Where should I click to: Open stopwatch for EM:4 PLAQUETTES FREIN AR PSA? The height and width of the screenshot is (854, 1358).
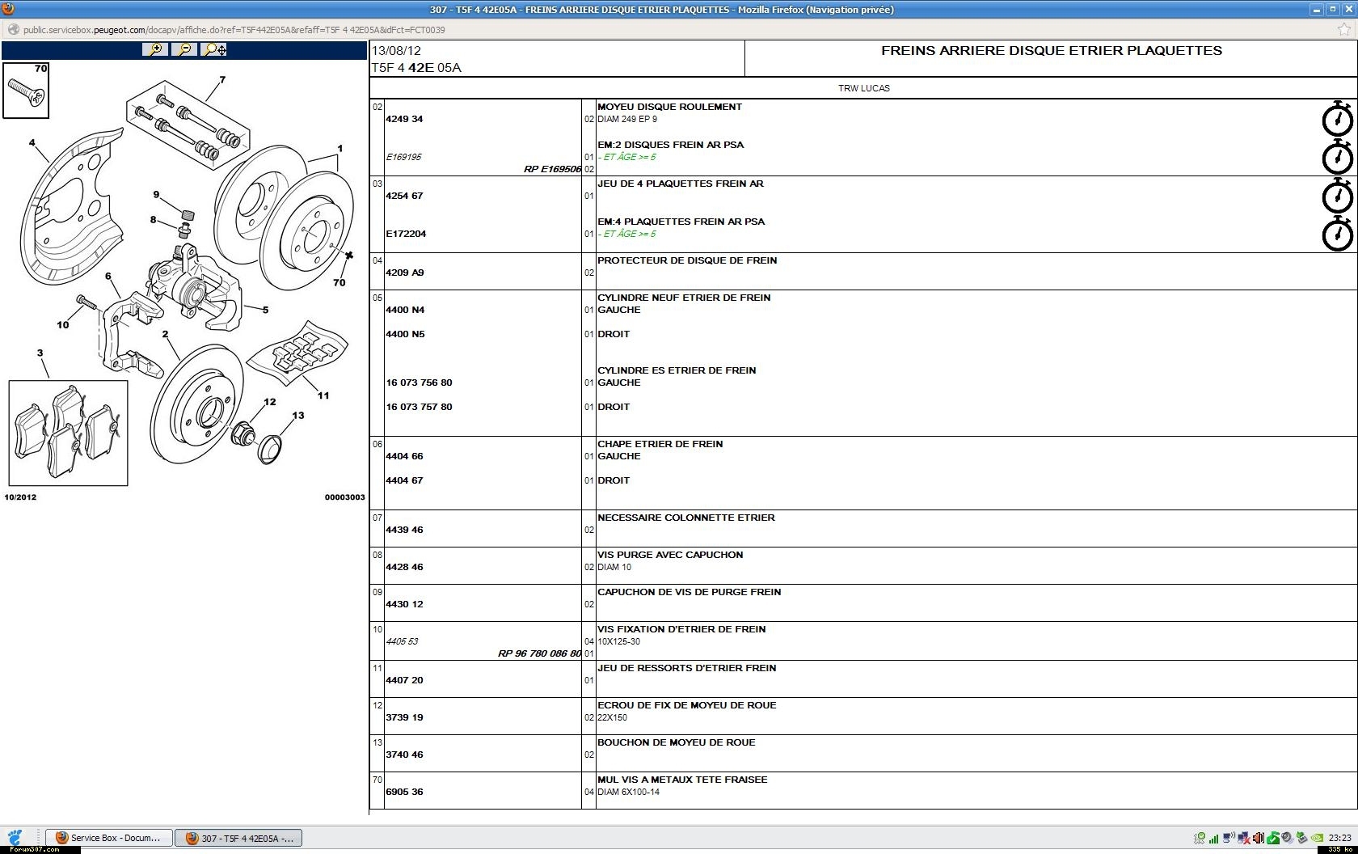click(1338, 234)
